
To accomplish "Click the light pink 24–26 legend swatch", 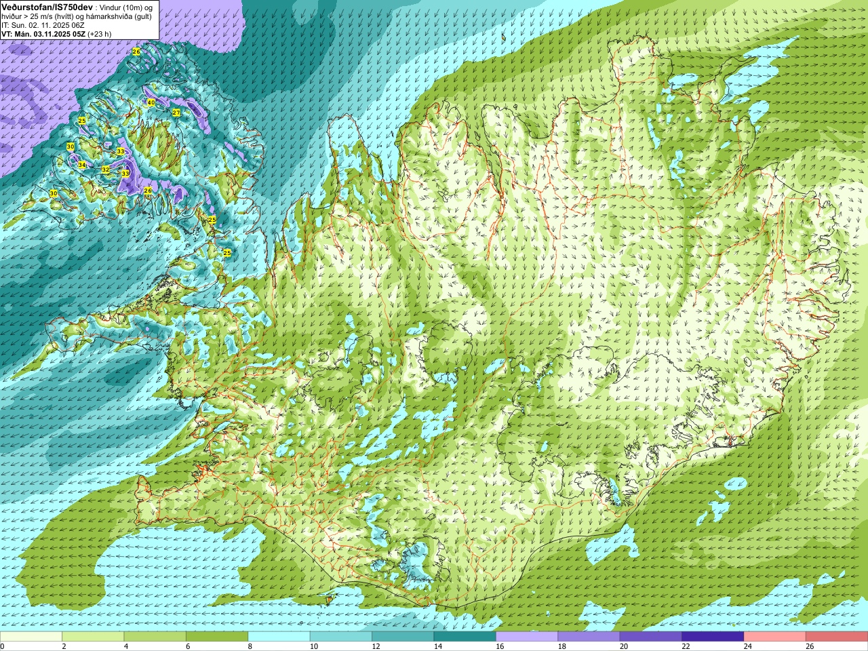I will (x=774, y=637).
